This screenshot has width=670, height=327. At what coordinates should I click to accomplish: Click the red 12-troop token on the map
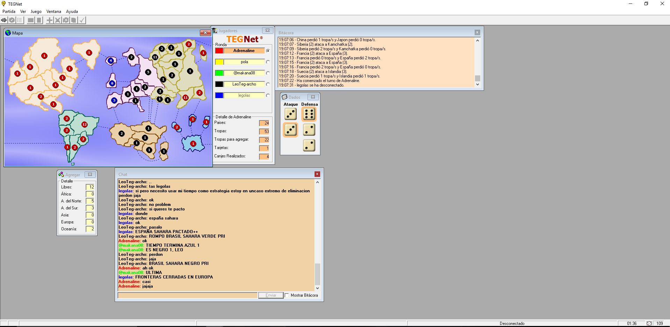pos(84,124)
